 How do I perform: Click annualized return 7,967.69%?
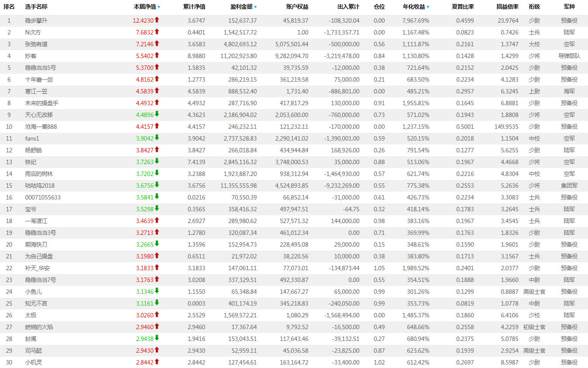416,21
